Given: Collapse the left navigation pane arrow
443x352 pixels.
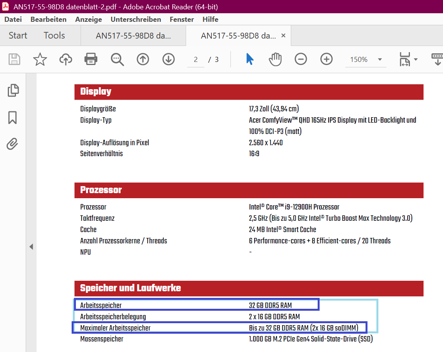Looking at the screenshot, I should click(31, 246).
